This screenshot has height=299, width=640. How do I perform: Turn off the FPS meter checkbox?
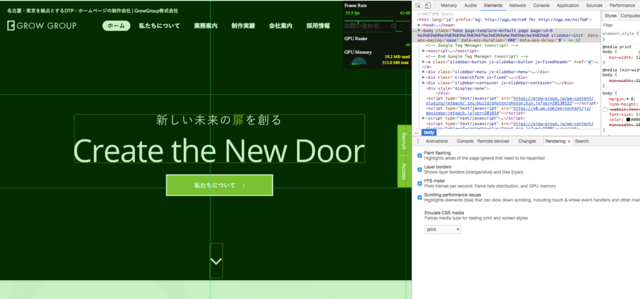[419, 183]
